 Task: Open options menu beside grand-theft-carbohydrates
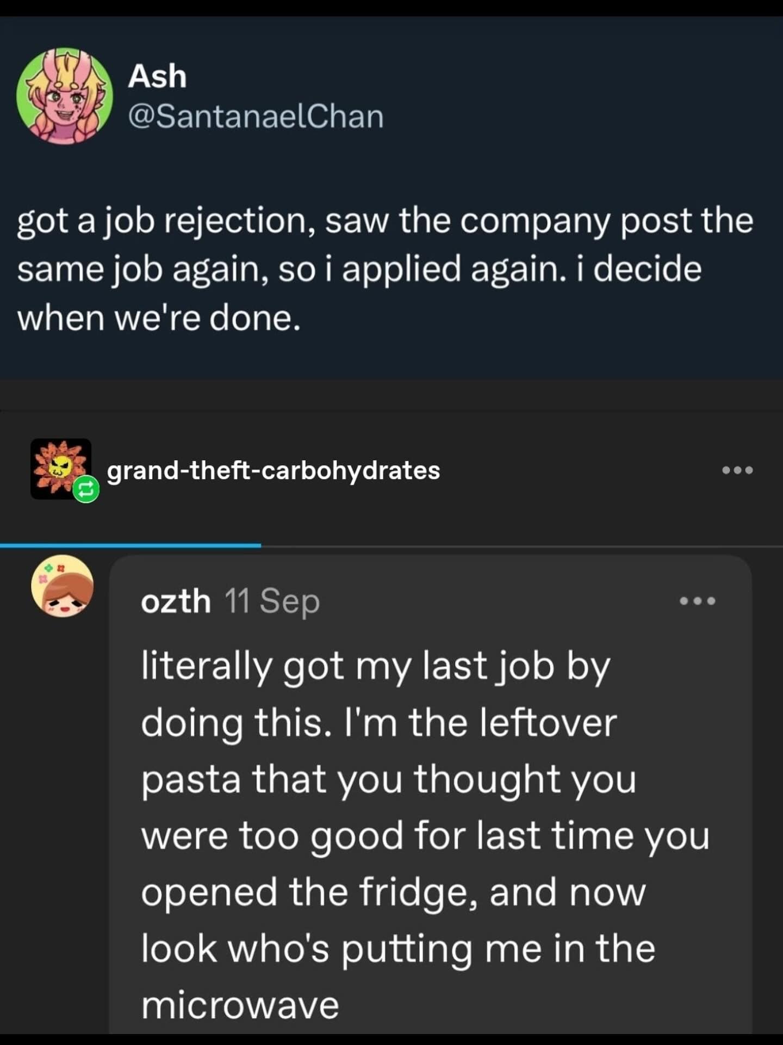pos(737,470)
